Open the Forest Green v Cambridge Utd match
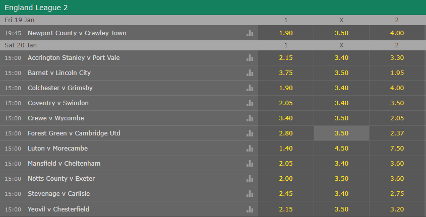The width and height of the screenshot is (426, 217). click(x=74, y=133)
